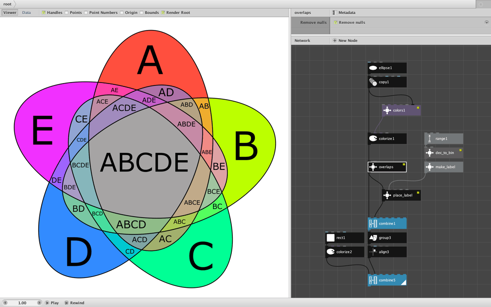The image size is (491, 307).
Task: Click the Network panel label
Action: [x=302, y=40]
